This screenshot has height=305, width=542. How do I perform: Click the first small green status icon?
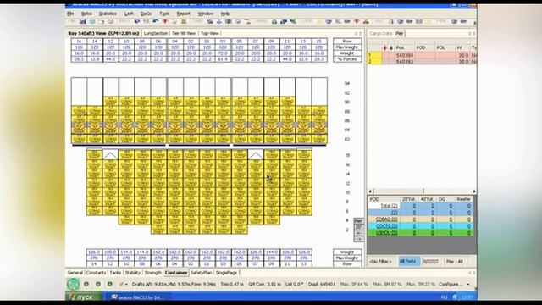tap(86, 285)
